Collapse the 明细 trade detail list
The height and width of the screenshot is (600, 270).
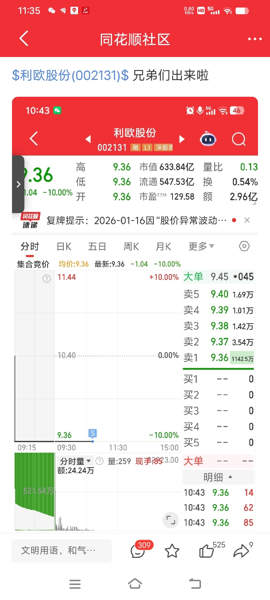(x=218, y=477)
